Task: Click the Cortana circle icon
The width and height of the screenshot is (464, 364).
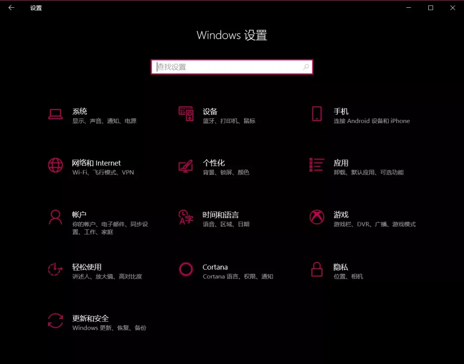Action: [x=186, y=270]
